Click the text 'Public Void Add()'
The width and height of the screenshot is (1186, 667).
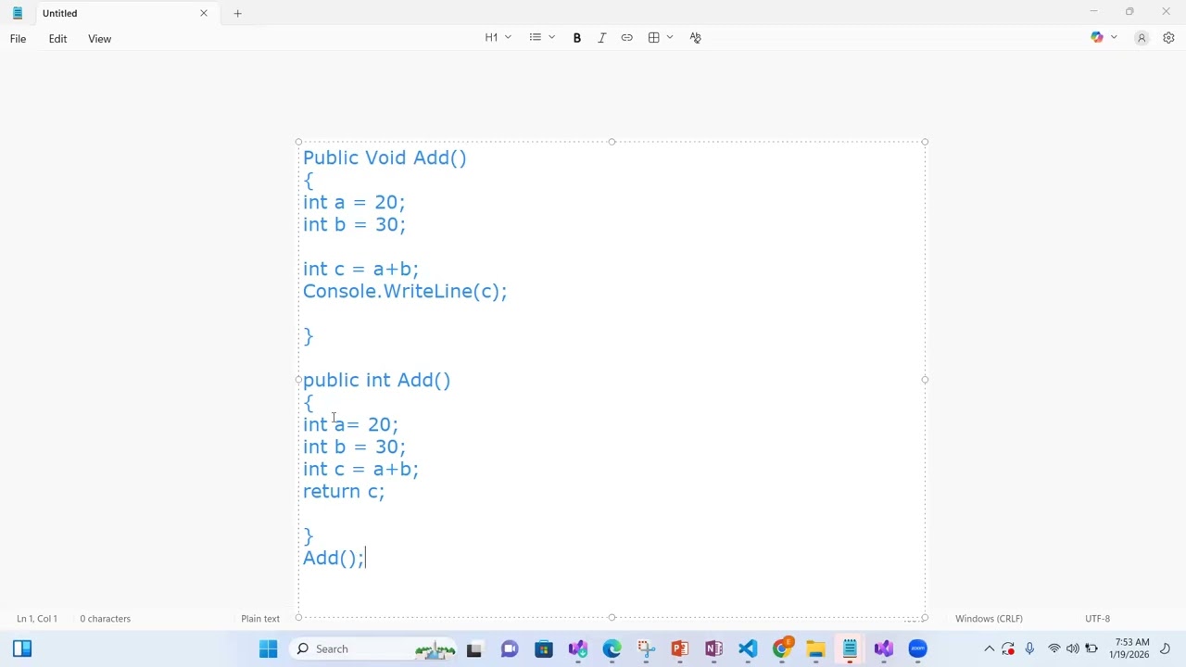click(385, 158)
